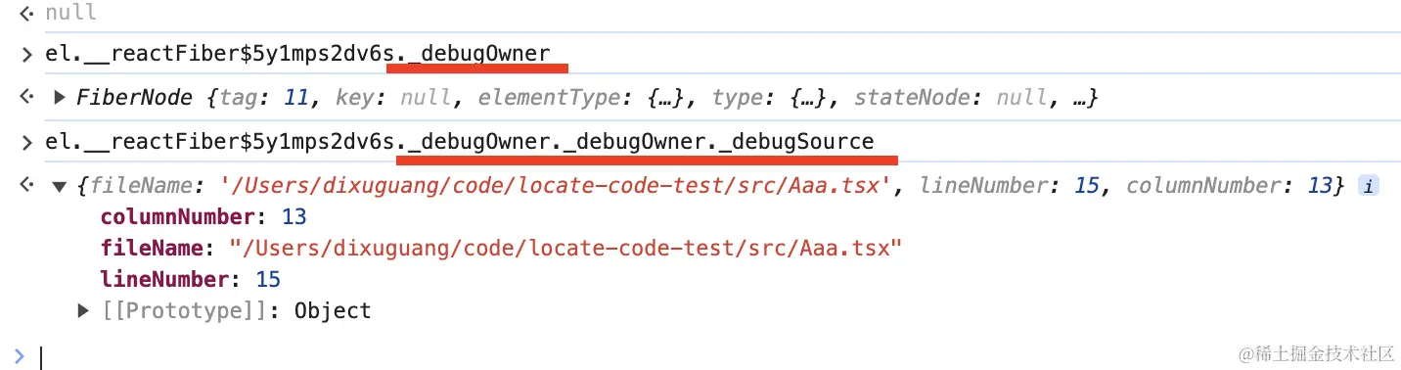Click the input chevron before first command
Viewport: 1401px width, 370px height.
tap(27, 54)
